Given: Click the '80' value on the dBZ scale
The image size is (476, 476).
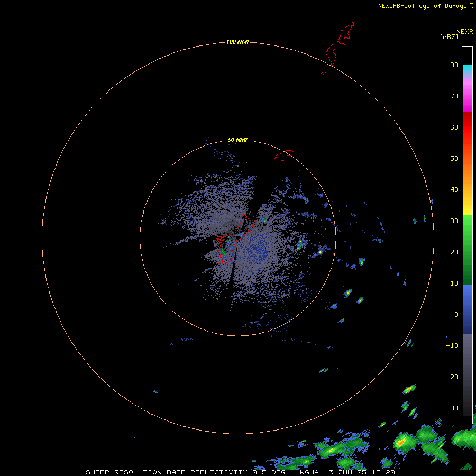Looking at the screenshot, I should click(454, 65).
